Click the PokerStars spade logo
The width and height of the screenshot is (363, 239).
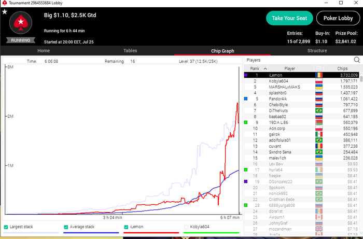(21, 23)
